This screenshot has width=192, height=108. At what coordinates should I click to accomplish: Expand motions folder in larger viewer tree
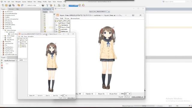[57, 29]
